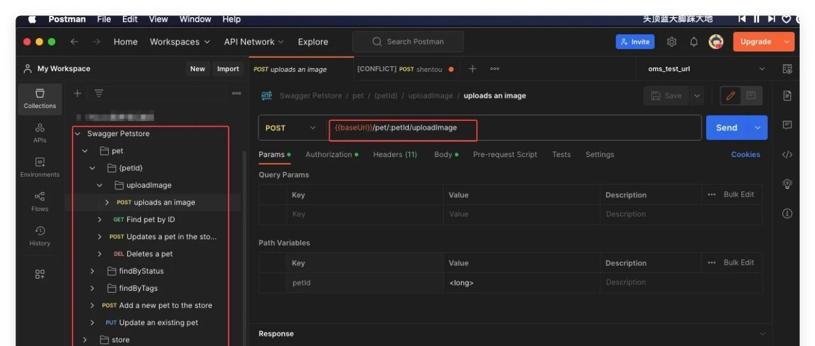Switch to the Authorization tab

click(x=332, y=155)
